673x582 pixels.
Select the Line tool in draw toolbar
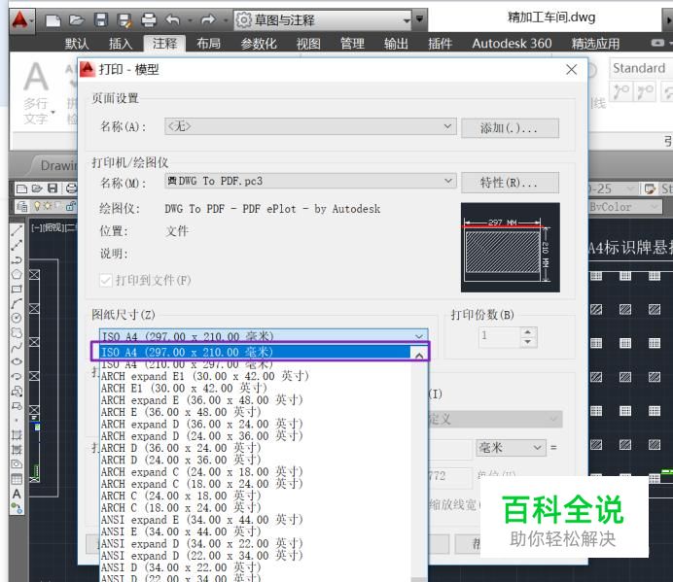17,230
